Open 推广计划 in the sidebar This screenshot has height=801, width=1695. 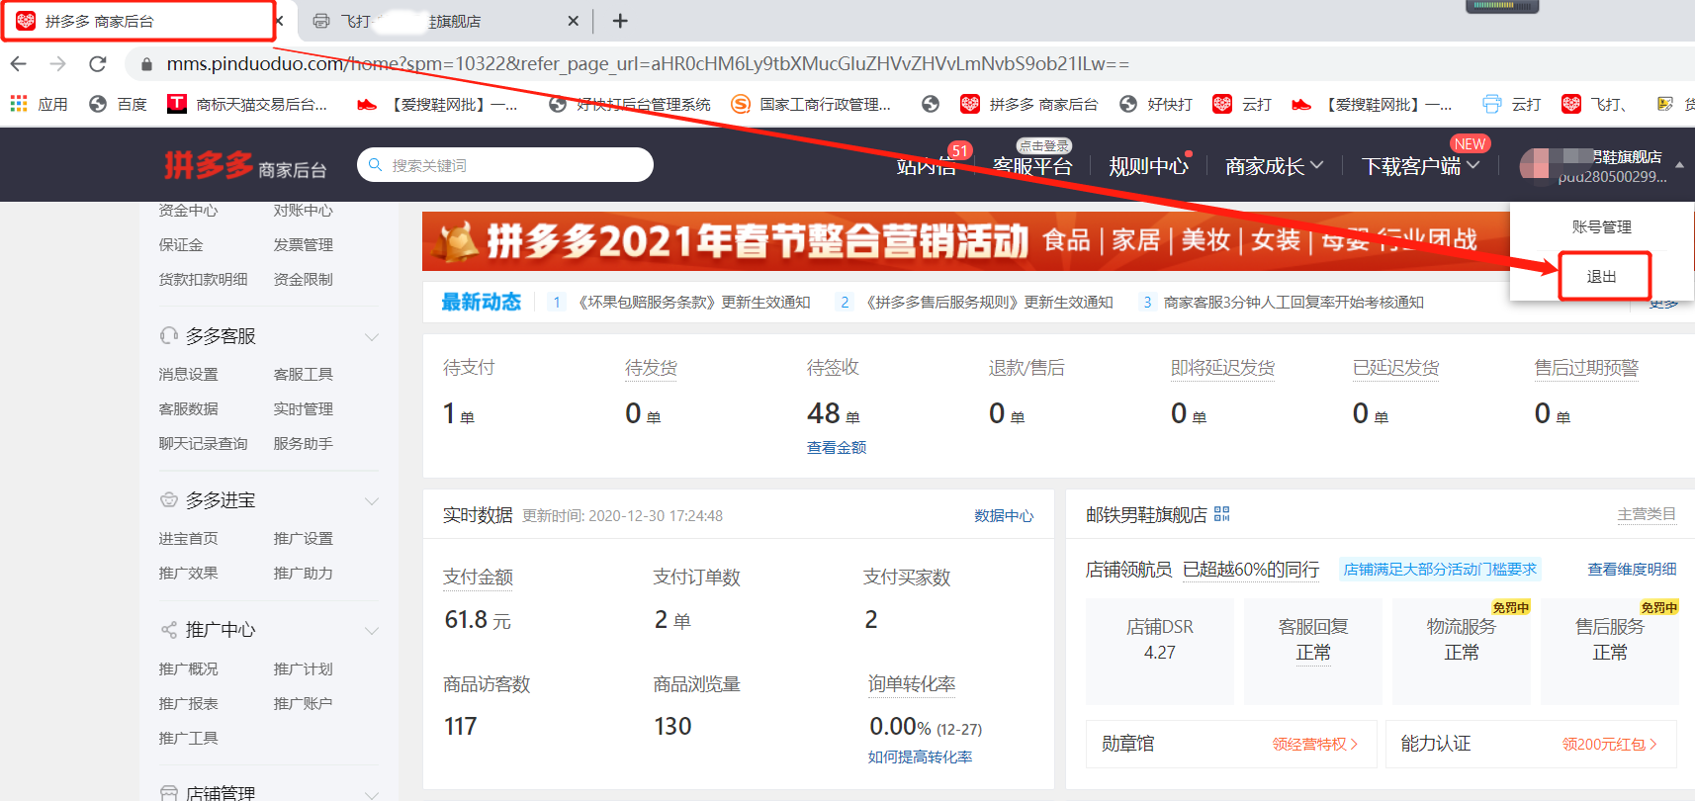303,669
